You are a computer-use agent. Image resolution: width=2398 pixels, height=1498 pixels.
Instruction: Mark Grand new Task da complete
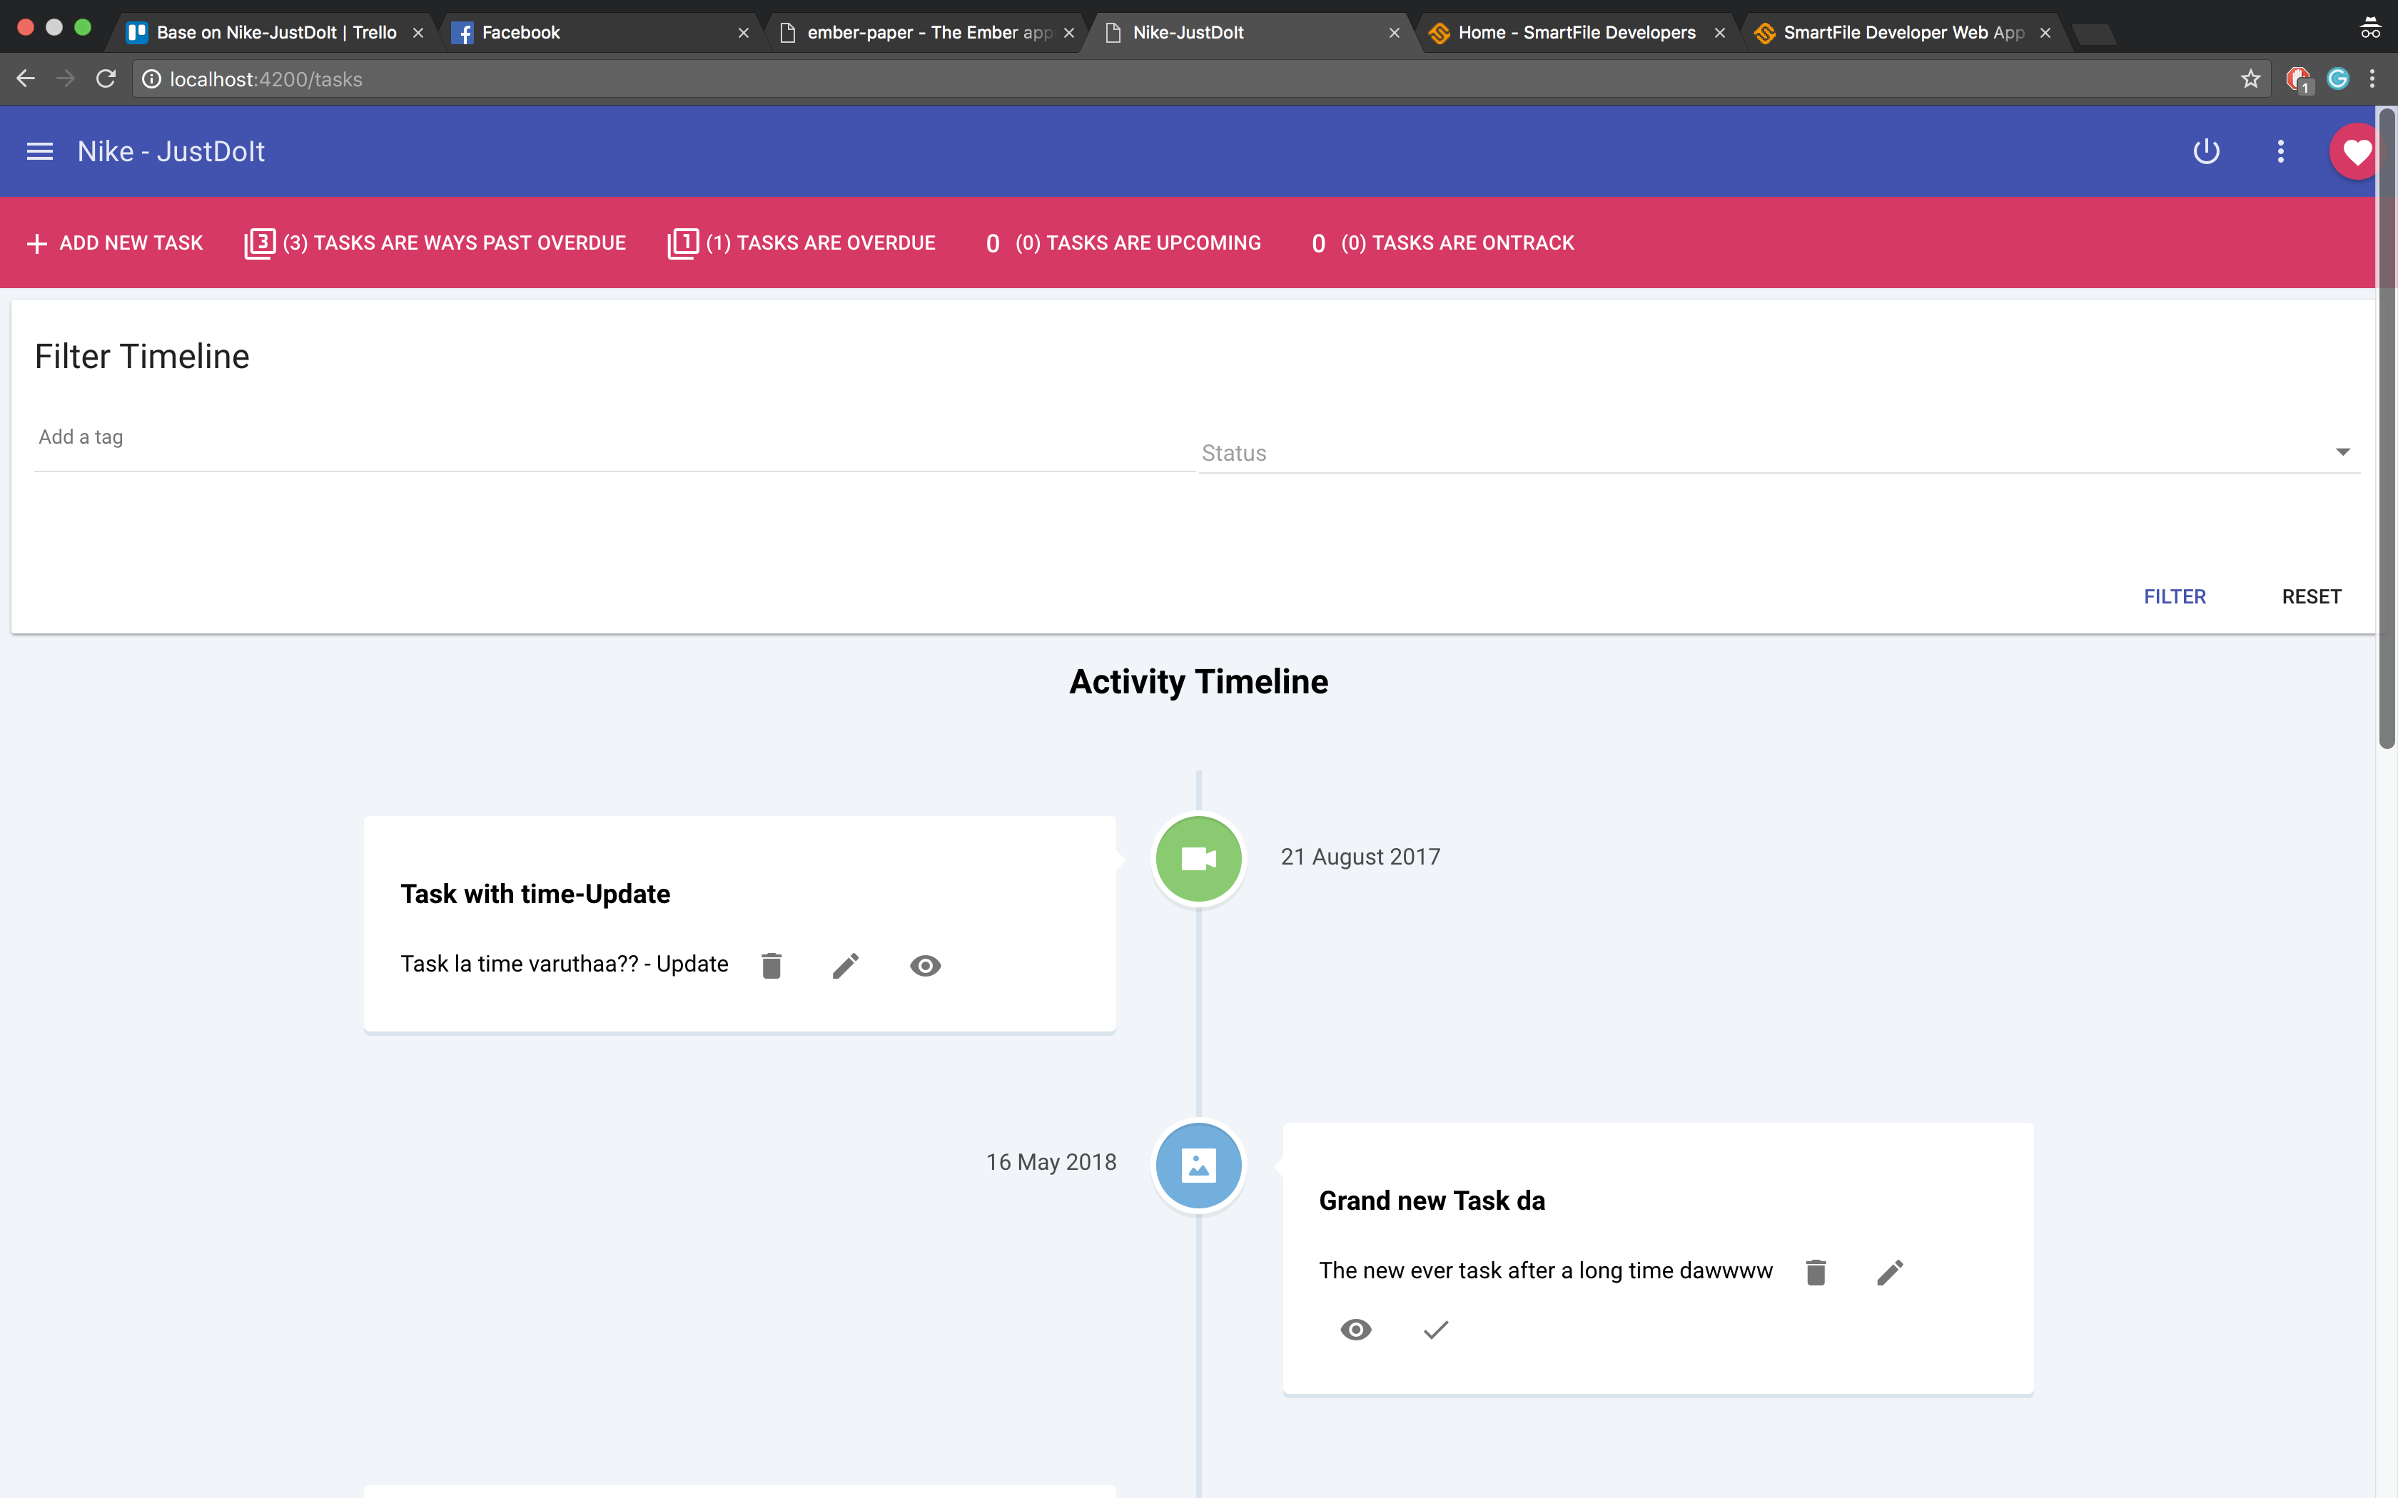pos(1436,1330)
